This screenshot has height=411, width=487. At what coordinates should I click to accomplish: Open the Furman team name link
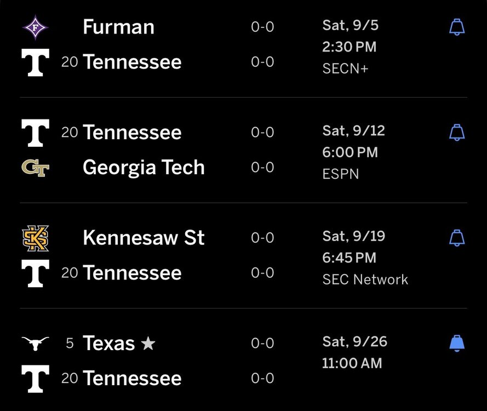(x=118, y=27)
